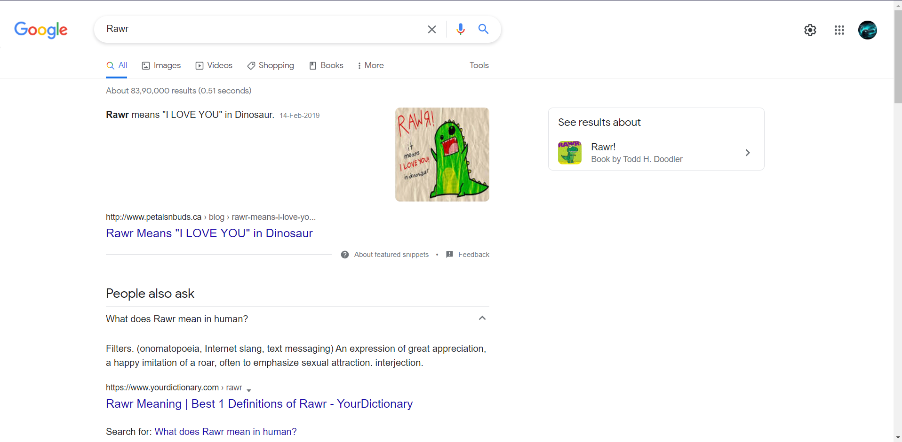Open Google apps with the grid icon
902x442 pixels.
[839, 30]
